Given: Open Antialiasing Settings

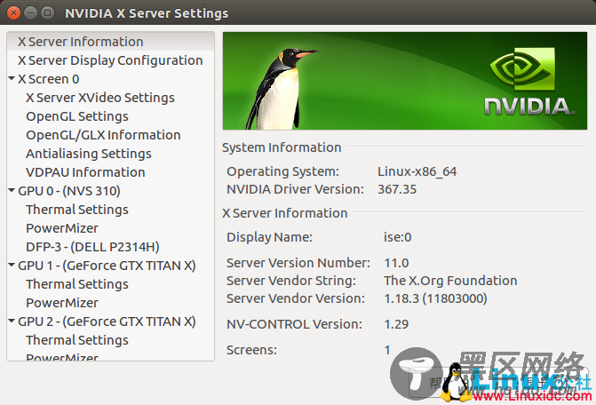Looking at the screenshot, I should pos(89,154).
